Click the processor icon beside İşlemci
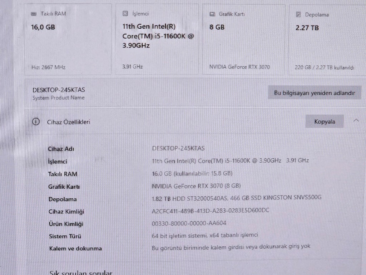Screen dimensions: 366x275 pos(125,14)
